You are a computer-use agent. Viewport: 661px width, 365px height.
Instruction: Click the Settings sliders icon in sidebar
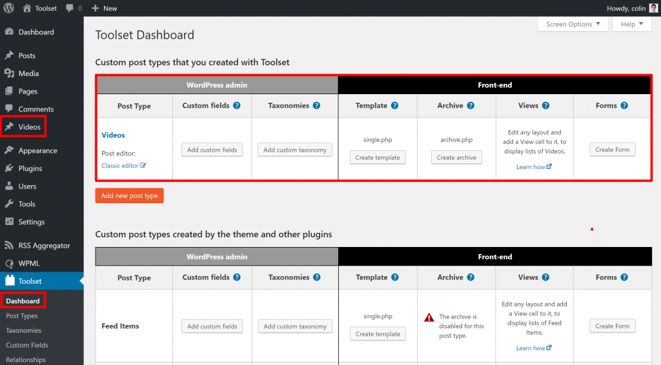[9, 221]
